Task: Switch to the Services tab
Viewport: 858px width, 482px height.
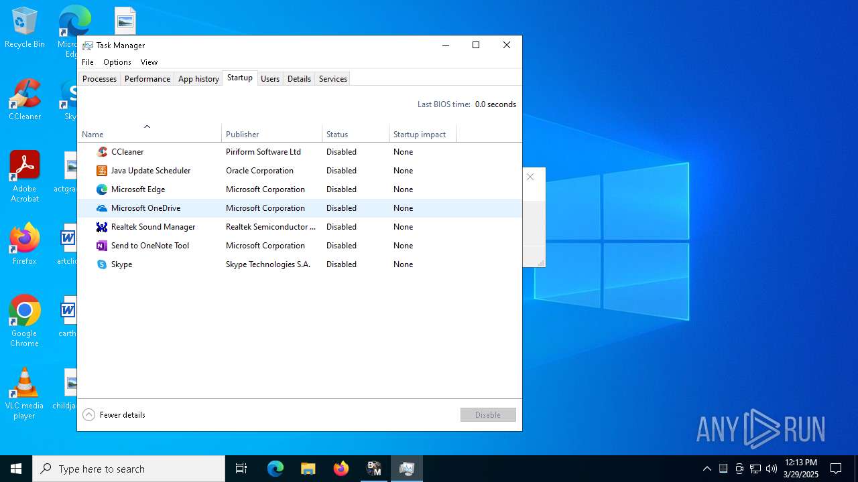Action: tap(333, 79)
